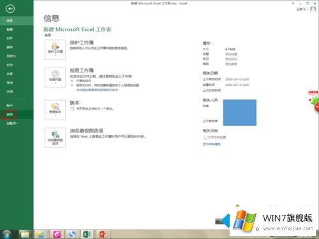
Task: Click the document location text under the title
Action: click(48, 35)
